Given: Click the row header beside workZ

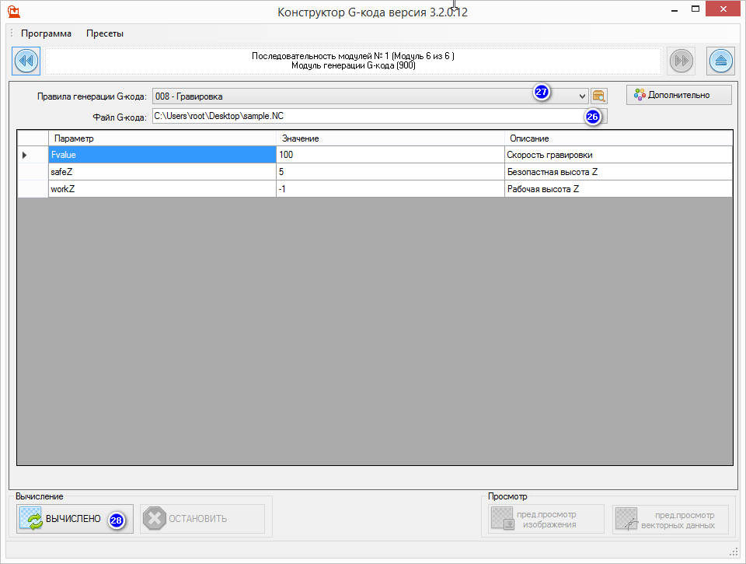Looking at the screenshot, I should click(x=33, y=189).
